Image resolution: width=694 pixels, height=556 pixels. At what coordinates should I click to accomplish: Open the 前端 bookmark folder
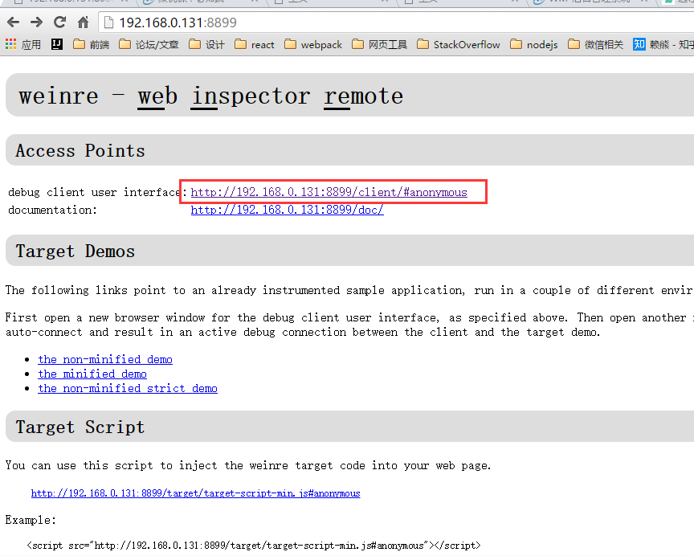pos(92,44)
